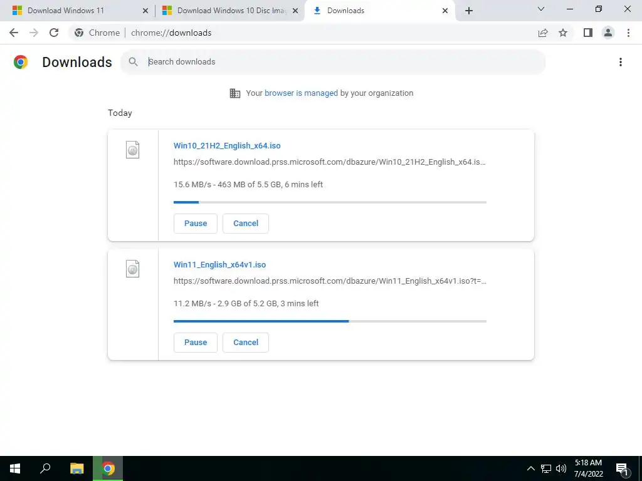Open the tab search chevron

coord(541,9)
